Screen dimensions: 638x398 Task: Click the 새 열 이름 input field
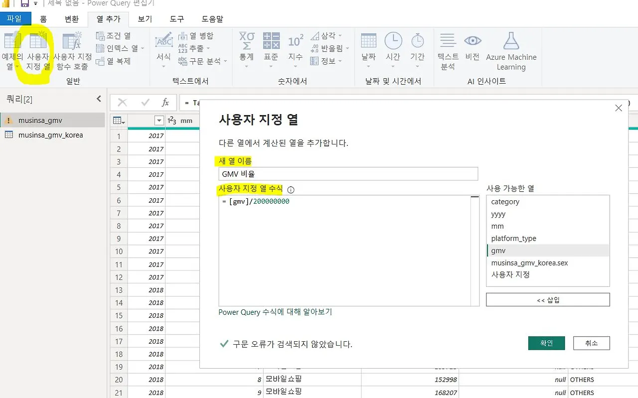(348, 173)
